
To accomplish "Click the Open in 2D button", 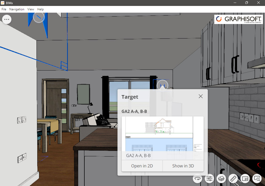I will coord(142,166).
